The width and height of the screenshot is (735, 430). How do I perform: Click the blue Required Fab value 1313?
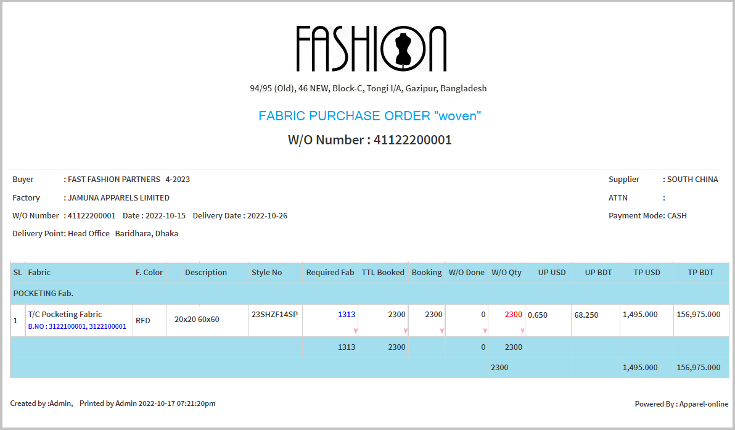point(347,315)
